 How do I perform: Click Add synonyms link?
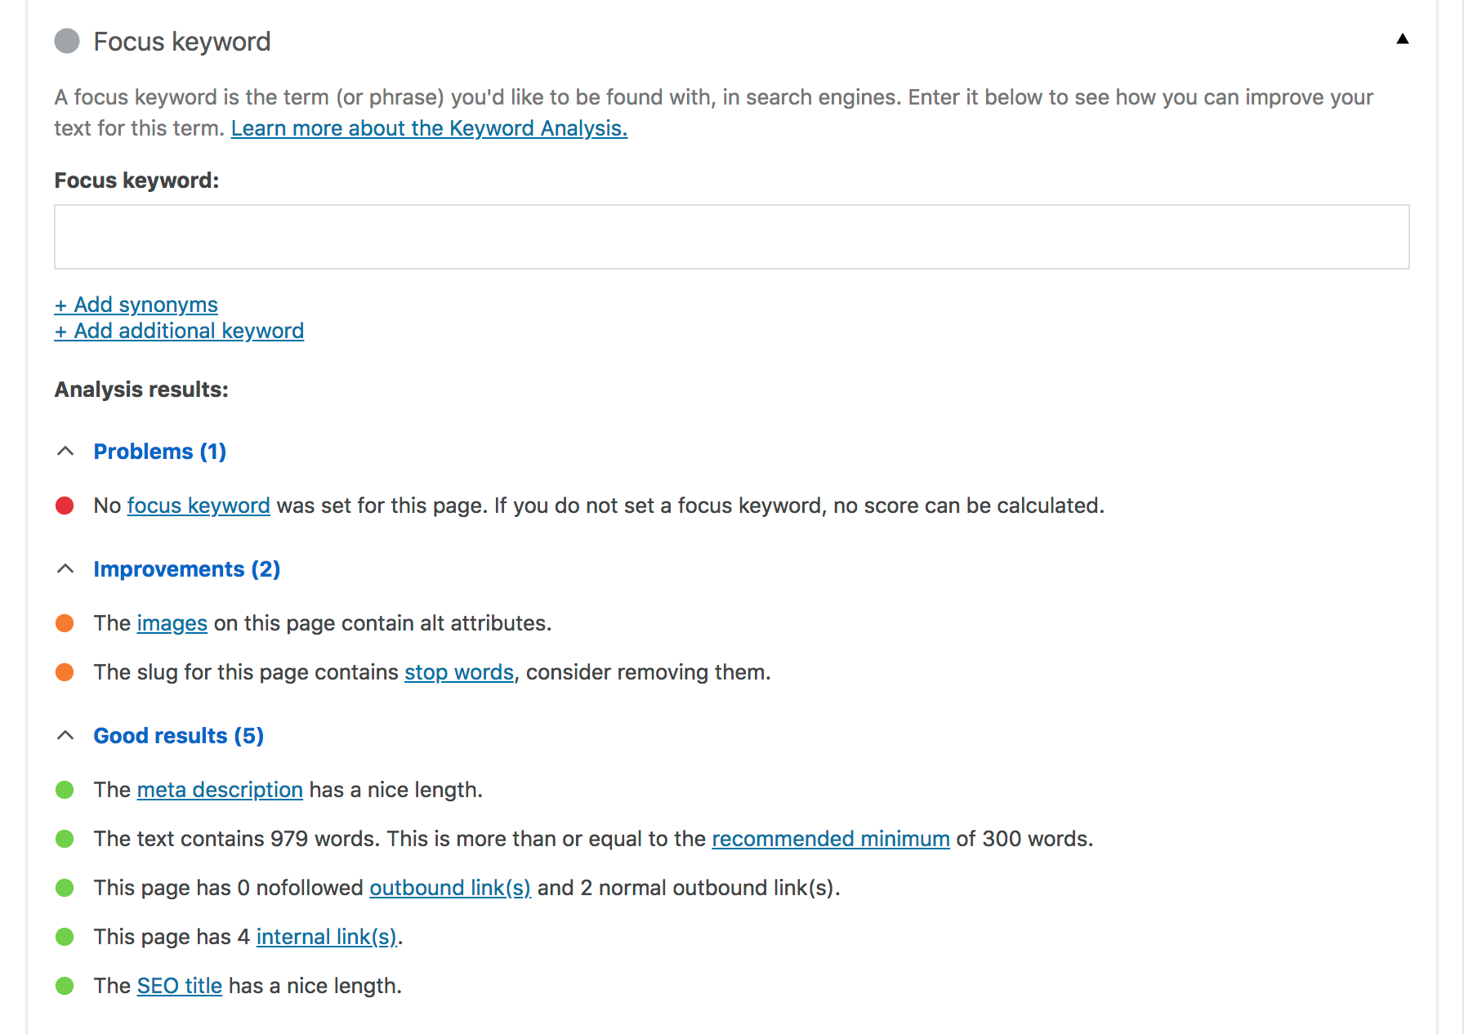[x=136, y=305]
